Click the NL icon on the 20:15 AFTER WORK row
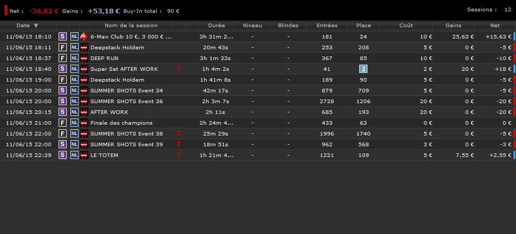Viewport: 516px width, 234px height. [x=75, y=112]
